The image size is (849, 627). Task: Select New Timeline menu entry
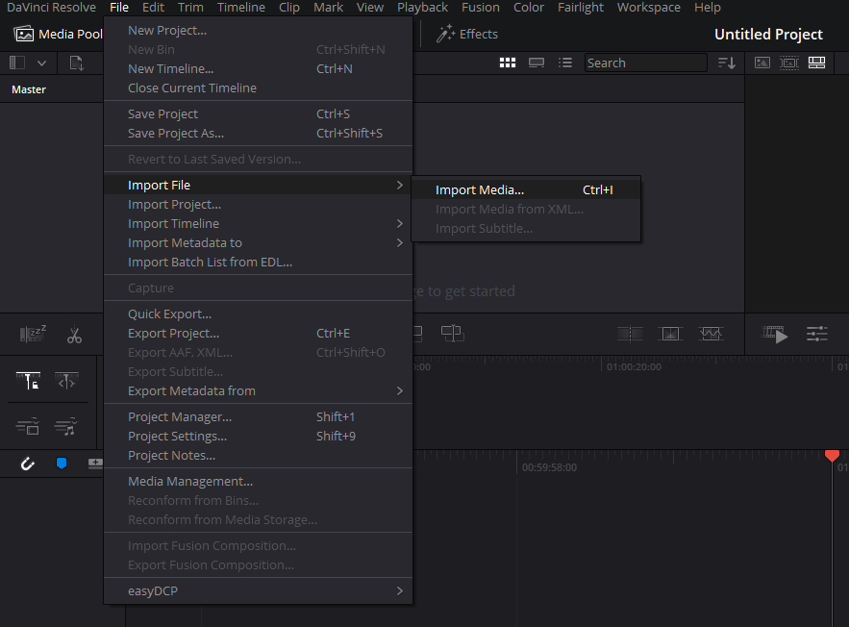[258, 69]
